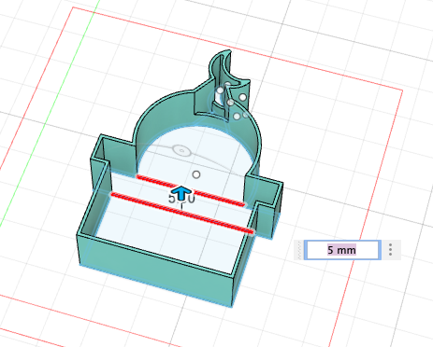Open the three-dot options menu beside the distance field
This screenshot has height=347, width=433.
point(391,250)
